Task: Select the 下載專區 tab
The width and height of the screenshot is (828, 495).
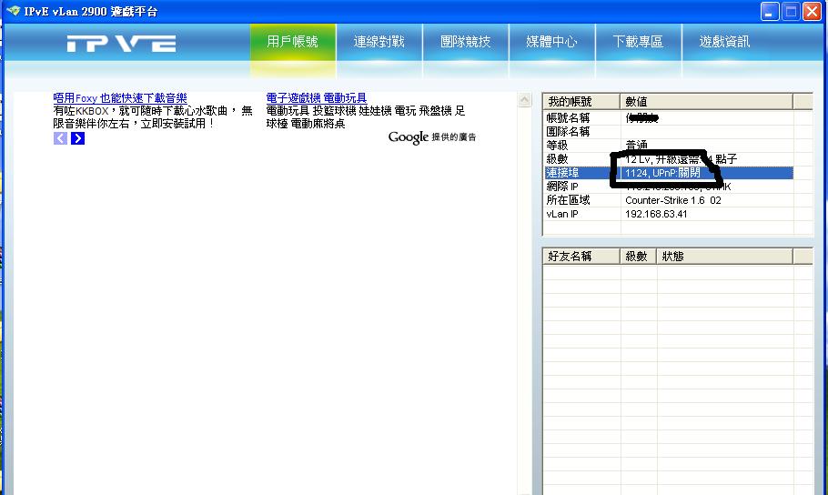Action: tap(638, 42)
